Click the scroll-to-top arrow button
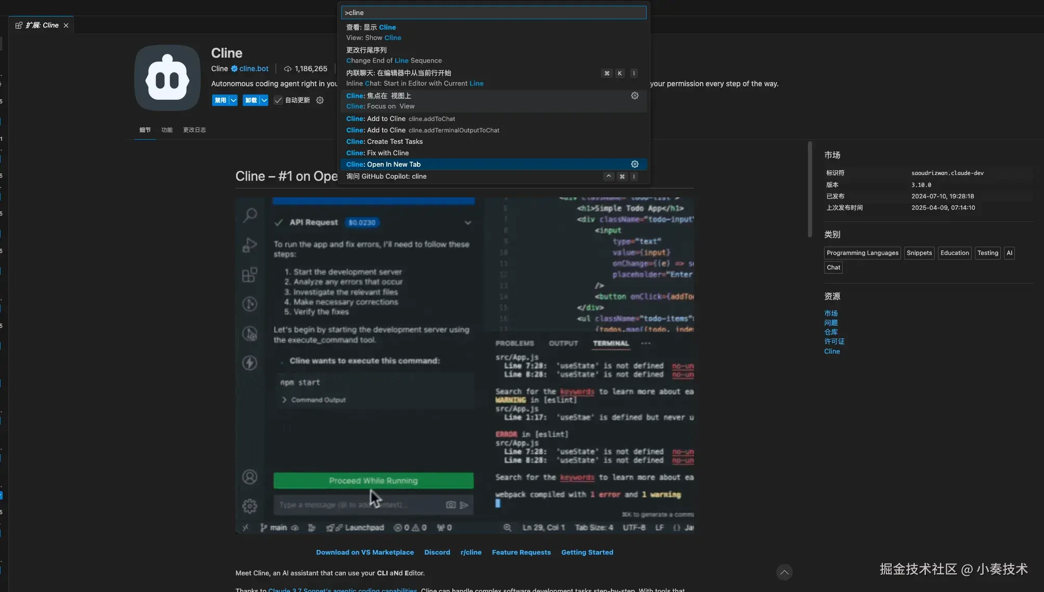This screenshot has width=1044, height=592. point(784,572)
